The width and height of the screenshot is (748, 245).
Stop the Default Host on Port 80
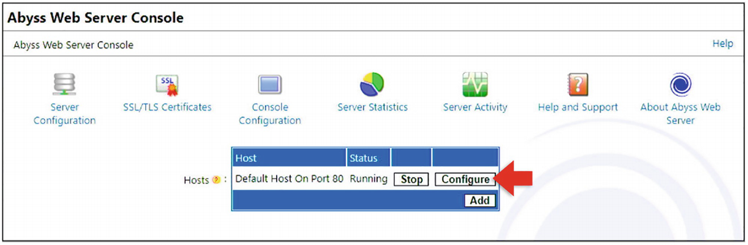(x=411, y=180)
